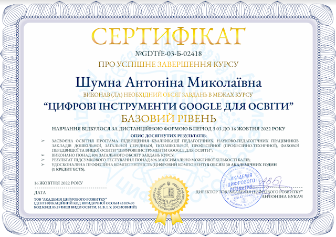Click 'БАЗОВИЙ РІВЕНЬ' level text
The image size is (336, 237).
click(x=169, y=118)
